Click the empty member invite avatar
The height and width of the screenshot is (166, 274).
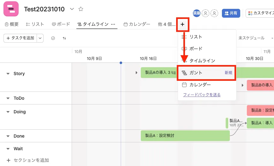(x=206, y=13)
